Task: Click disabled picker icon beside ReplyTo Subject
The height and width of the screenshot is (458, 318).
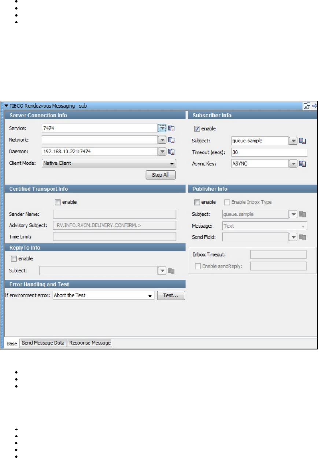Action: pyautogui.click(x=171, y=270)
